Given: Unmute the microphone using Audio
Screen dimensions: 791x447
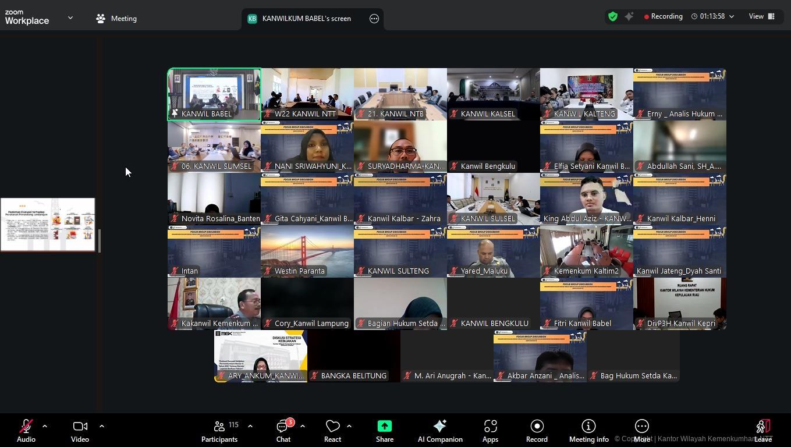Looking at the screenshot, I should (26, 431).
